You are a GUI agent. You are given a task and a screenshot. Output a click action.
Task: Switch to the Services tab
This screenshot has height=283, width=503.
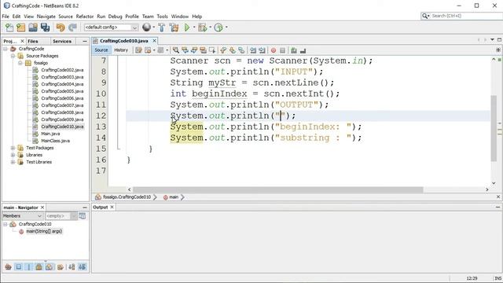(x=62, y=42)
